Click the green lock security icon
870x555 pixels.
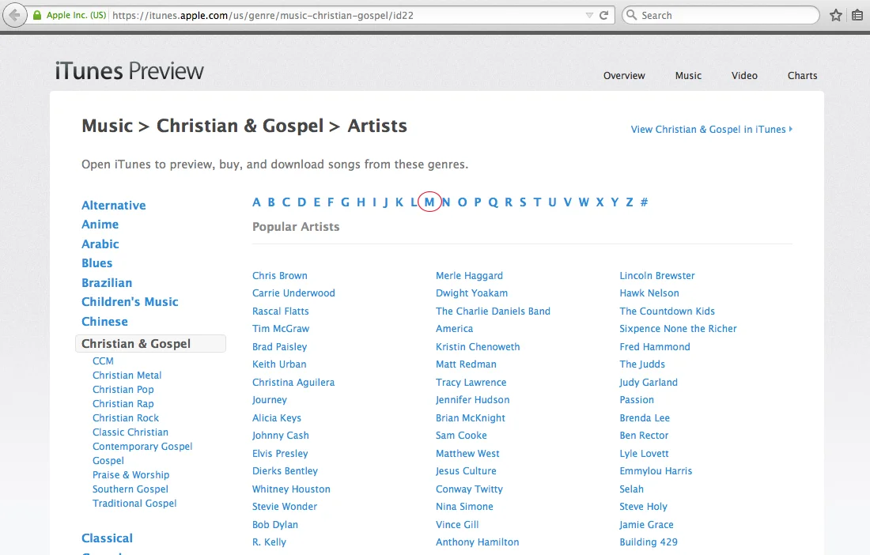pyautogui.click(x=37, y=16)
